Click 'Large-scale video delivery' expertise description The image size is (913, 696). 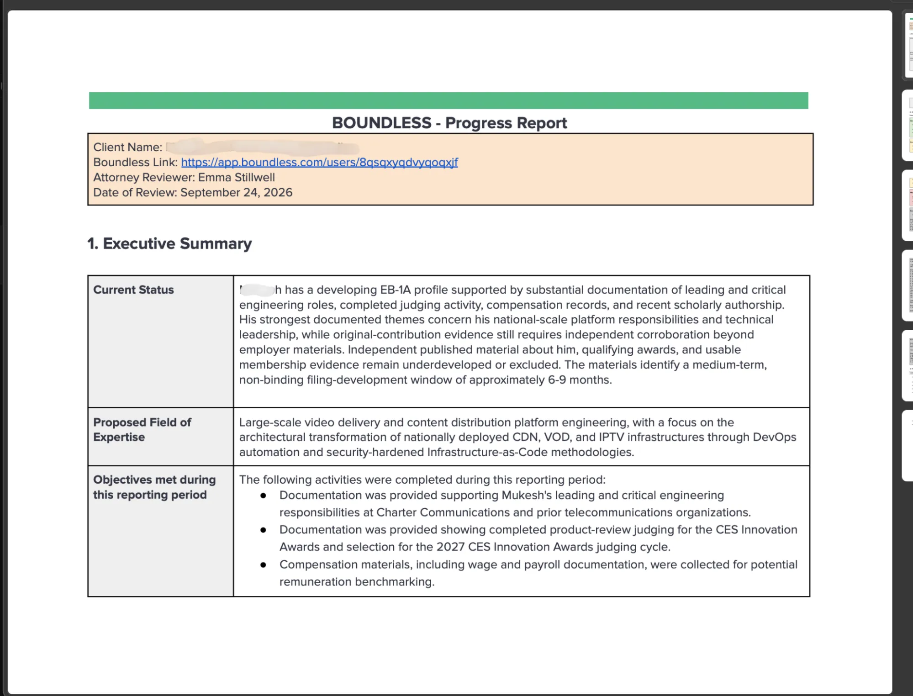click(517, 437)
